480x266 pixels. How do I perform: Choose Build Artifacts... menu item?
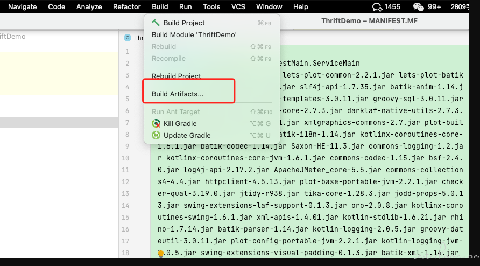point(212,94)
